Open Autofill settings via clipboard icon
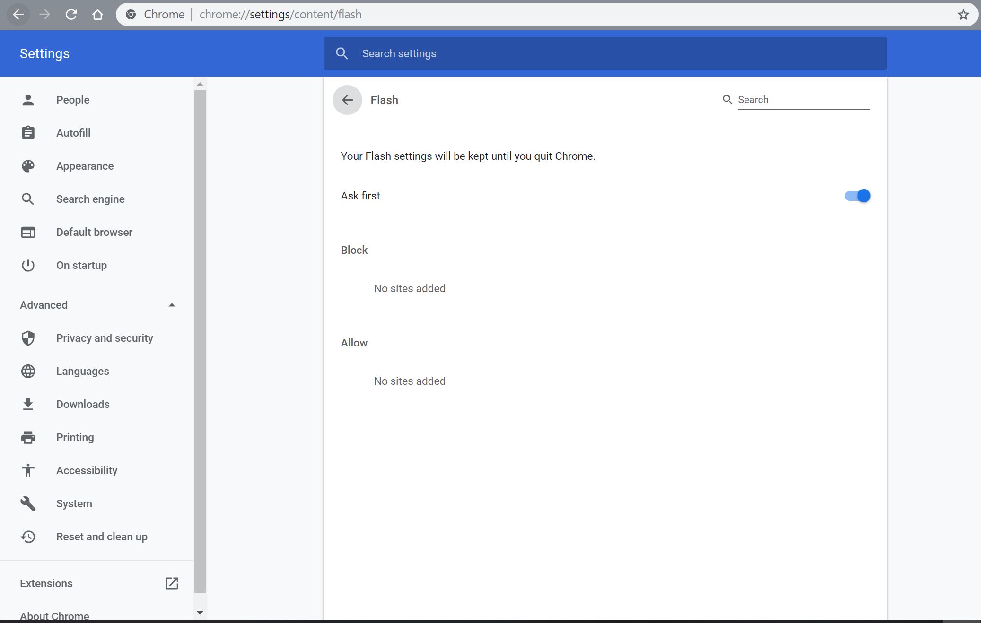 [x=28, y=133]
